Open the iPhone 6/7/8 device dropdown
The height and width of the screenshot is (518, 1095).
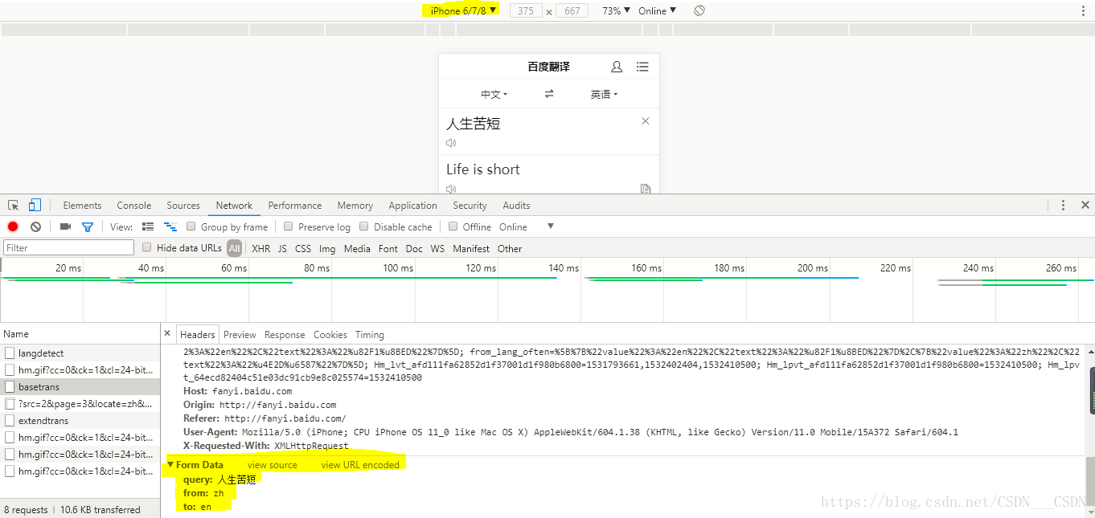(463, 10)
